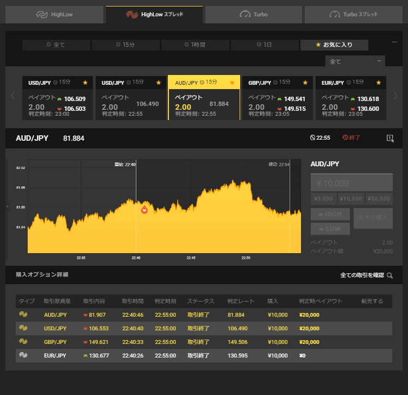
Task: Select AUD/JPY in the trade table
Action: click(x=55, y=315)
